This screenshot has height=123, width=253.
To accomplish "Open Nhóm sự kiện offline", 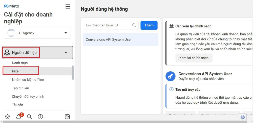I will pos(28,80).
